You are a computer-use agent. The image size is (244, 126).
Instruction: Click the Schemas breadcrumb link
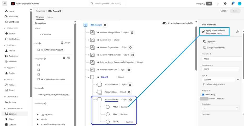click(x=41, y=11)
